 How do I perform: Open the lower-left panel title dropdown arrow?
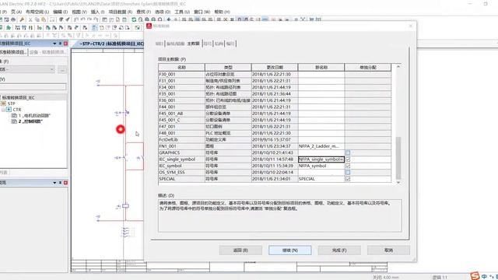click(54, 183)
